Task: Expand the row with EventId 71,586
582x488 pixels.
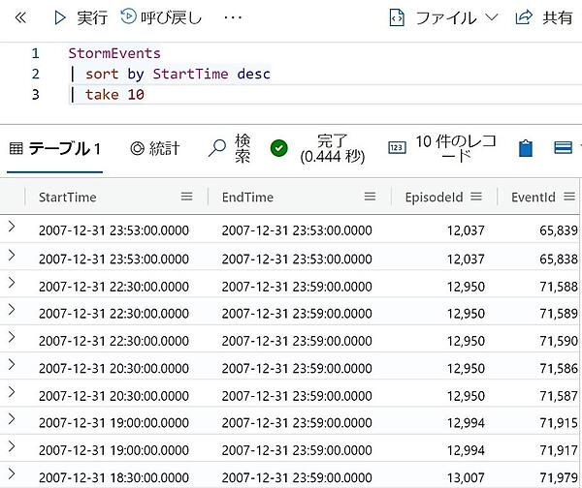Action: click(12, 364)
